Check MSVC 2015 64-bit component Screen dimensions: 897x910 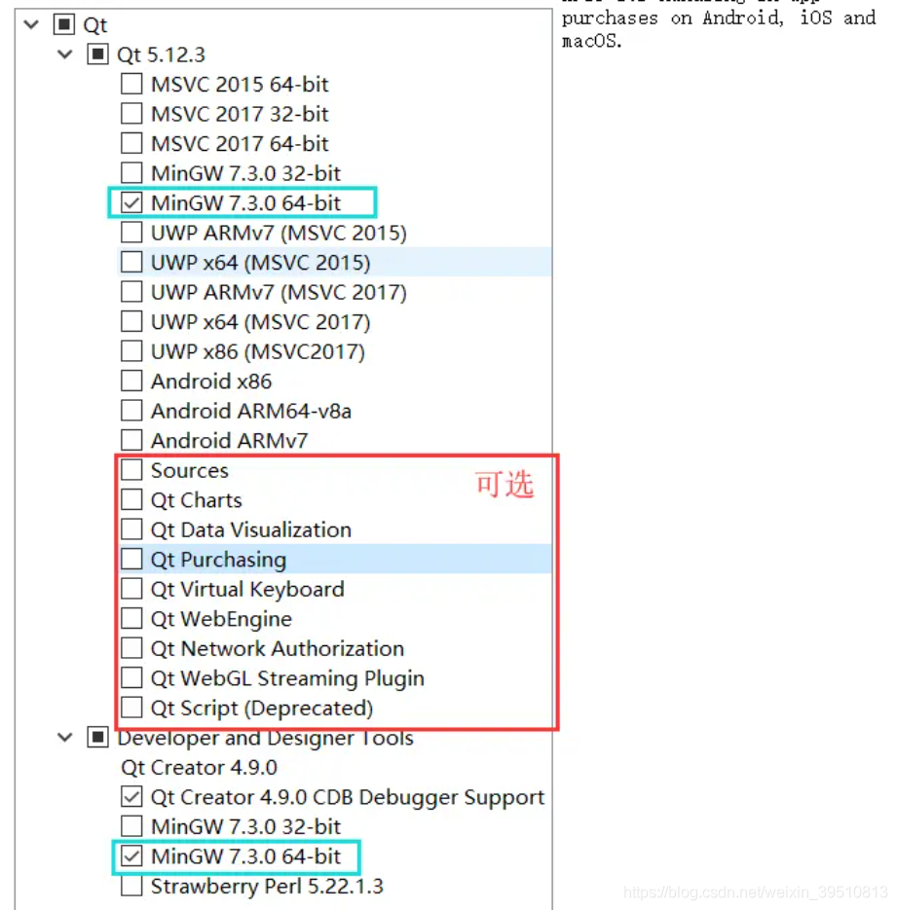point(131,84)
